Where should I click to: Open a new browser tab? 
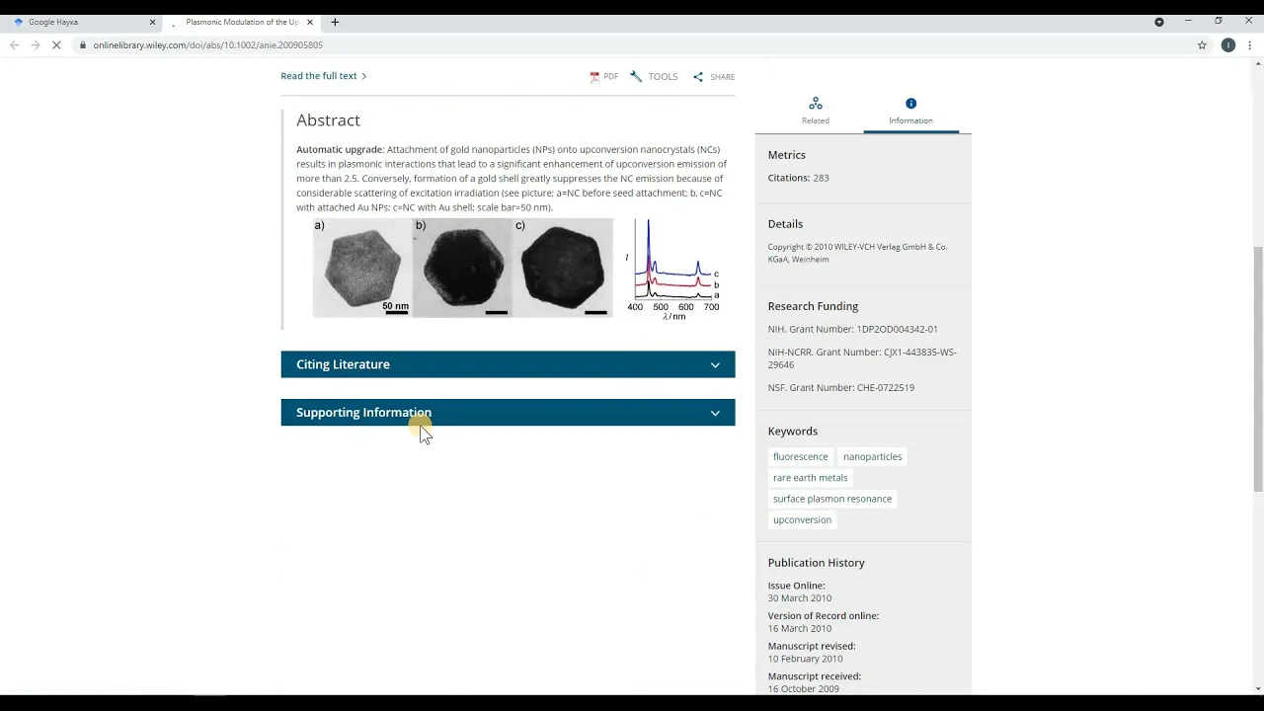[335, 22]
